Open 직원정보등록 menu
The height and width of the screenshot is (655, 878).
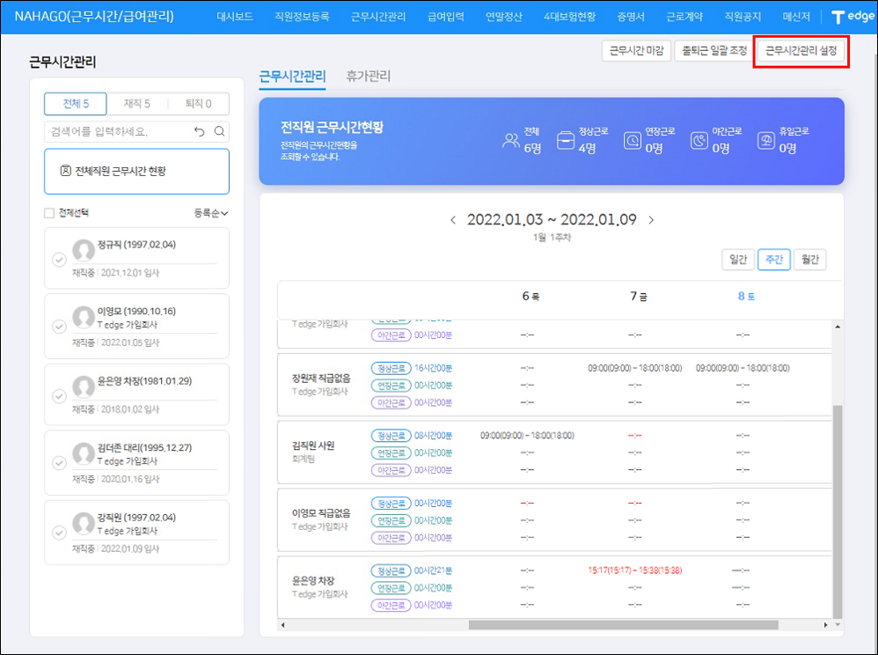[x=302, y=17]
